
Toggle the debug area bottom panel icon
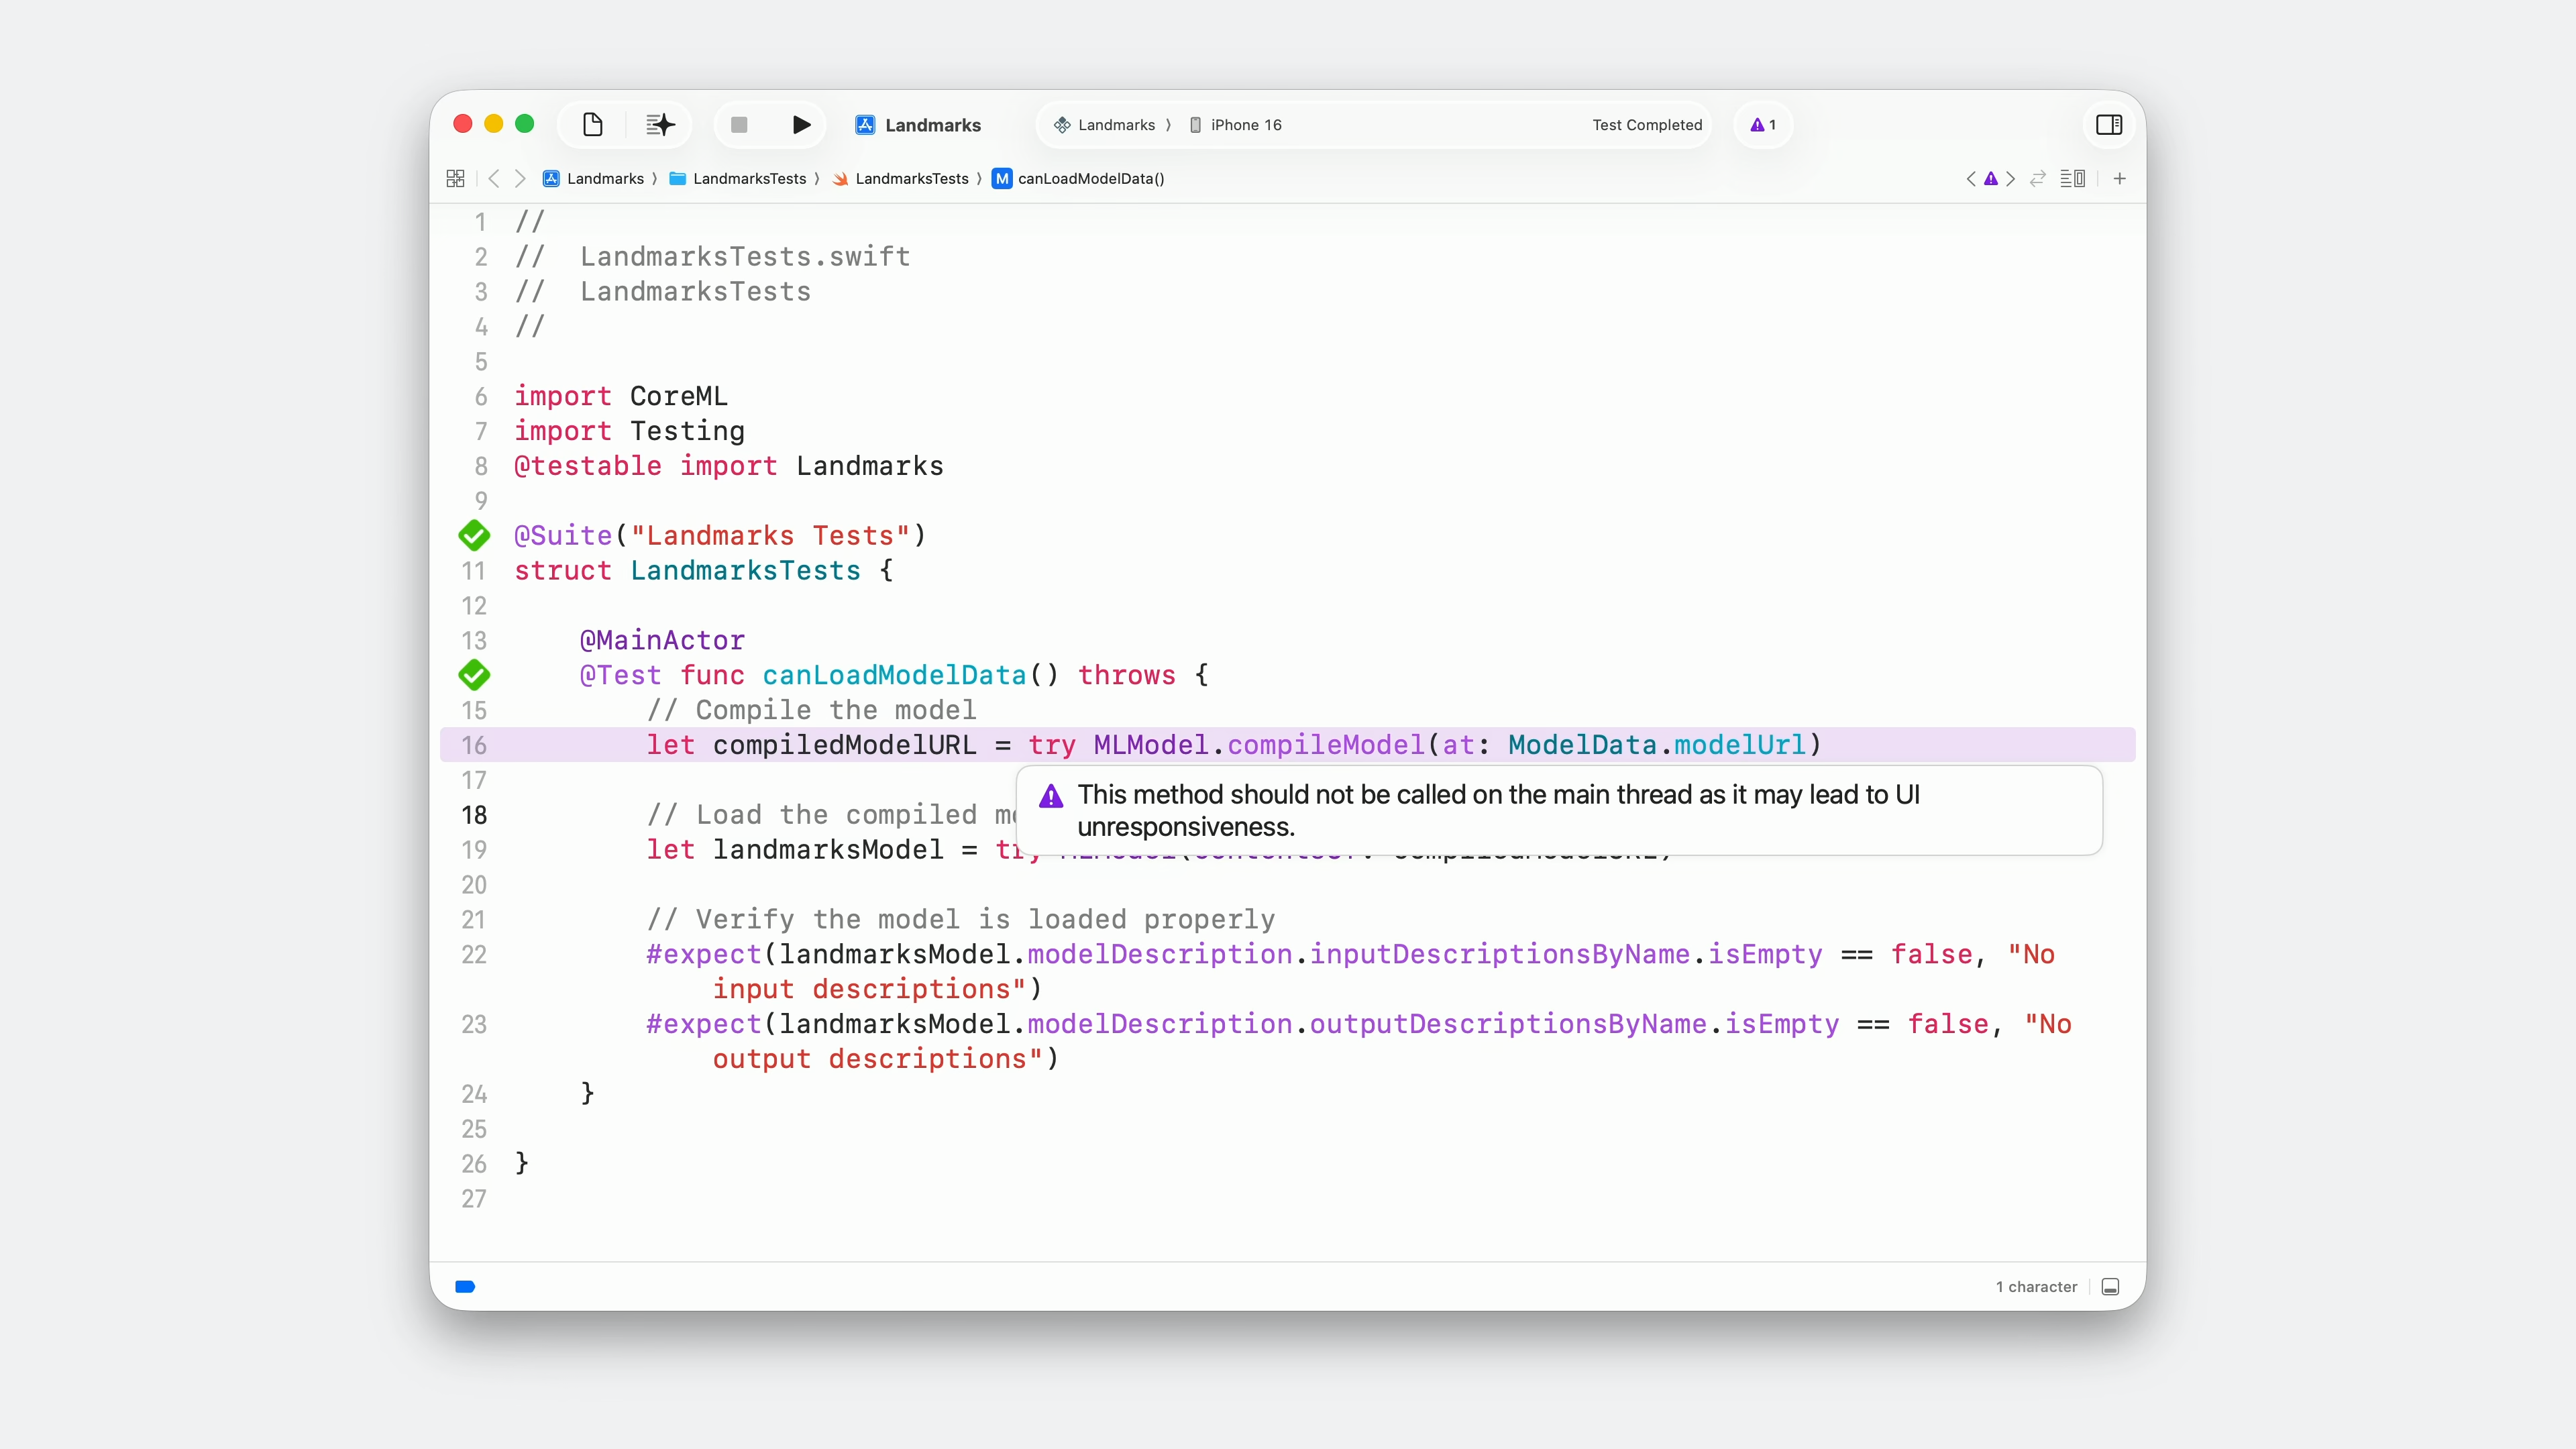coord(2110,1287)
